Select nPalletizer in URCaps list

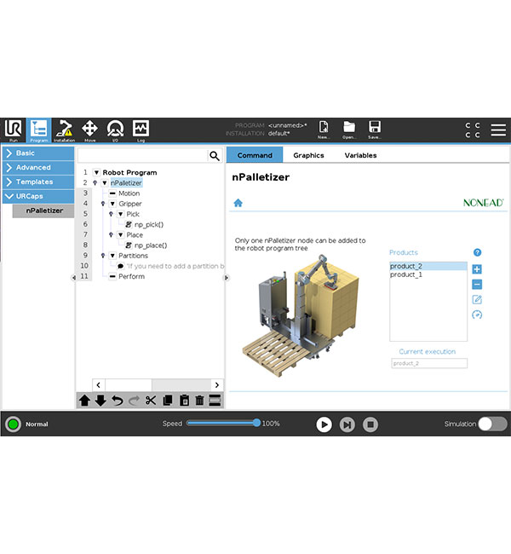tap(43, 211)
